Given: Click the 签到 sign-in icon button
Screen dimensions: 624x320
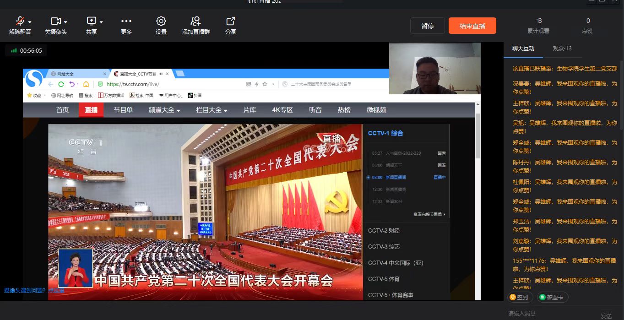Looking at the screenshot, I should pyautogui.click(x=519, y=297).
